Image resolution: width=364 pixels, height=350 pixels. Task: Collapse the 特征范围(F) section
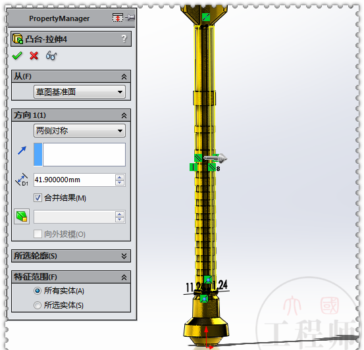(124, 277)
